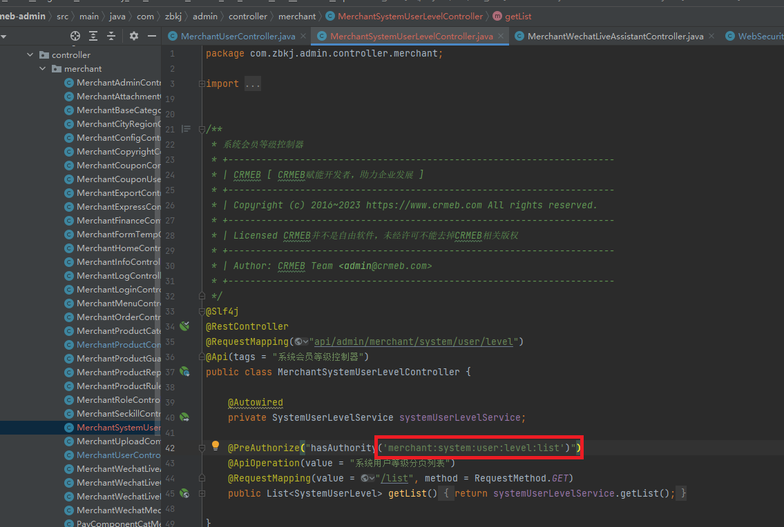Click fold marker beside the @PreAuthorize line
The width and height of the screenshot is (784, 527).
202,448
